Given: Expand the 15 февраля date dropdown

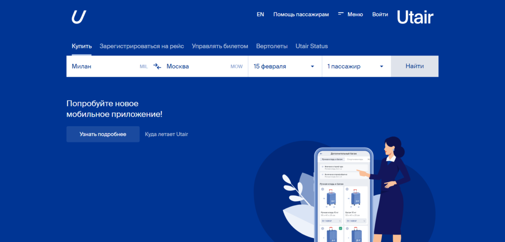Looking at the screenshot, I should [x=284, y=66].
